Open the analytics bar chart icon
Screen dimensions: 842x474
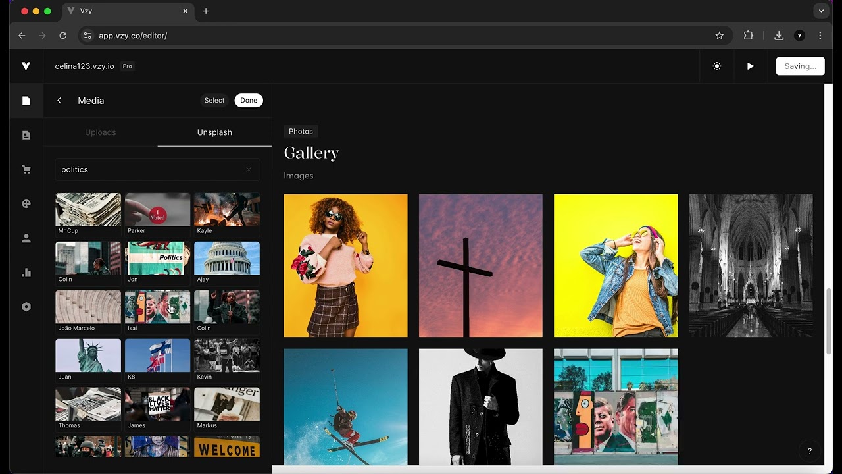26,273
